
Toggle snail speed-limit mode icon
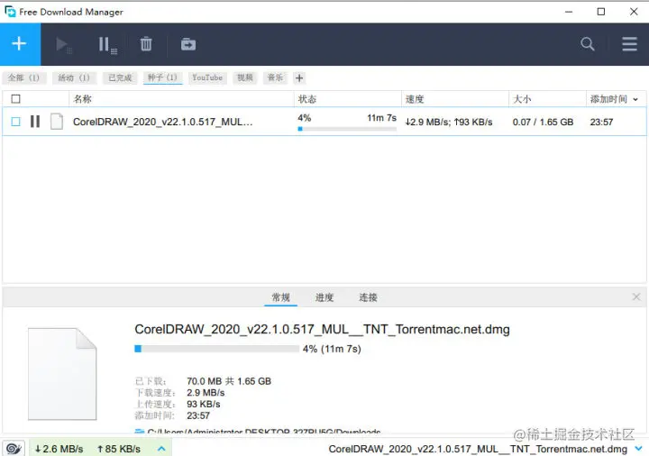[x=14, y=449]
